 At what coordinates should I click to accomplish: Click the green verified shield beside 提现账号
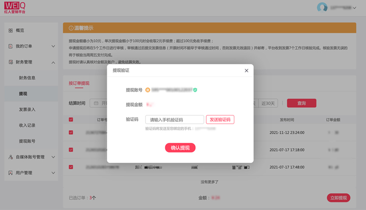195,90
